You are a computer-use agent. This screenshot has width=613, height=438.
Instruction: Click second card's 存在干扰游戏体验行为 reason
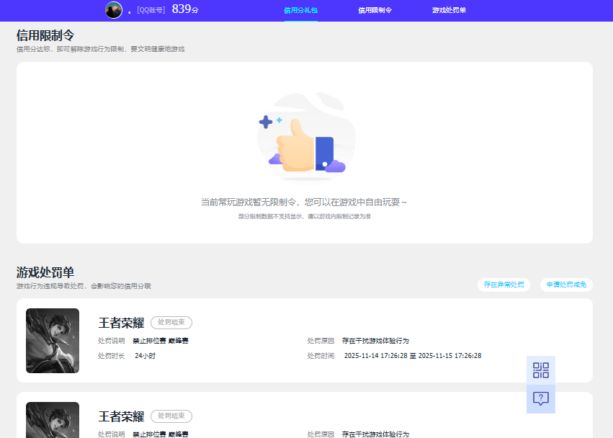coord(375,434)
